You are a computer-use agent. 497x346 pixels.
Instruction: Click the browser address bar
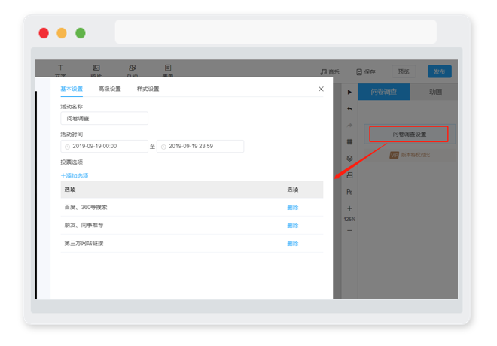(x=276, y=32)
